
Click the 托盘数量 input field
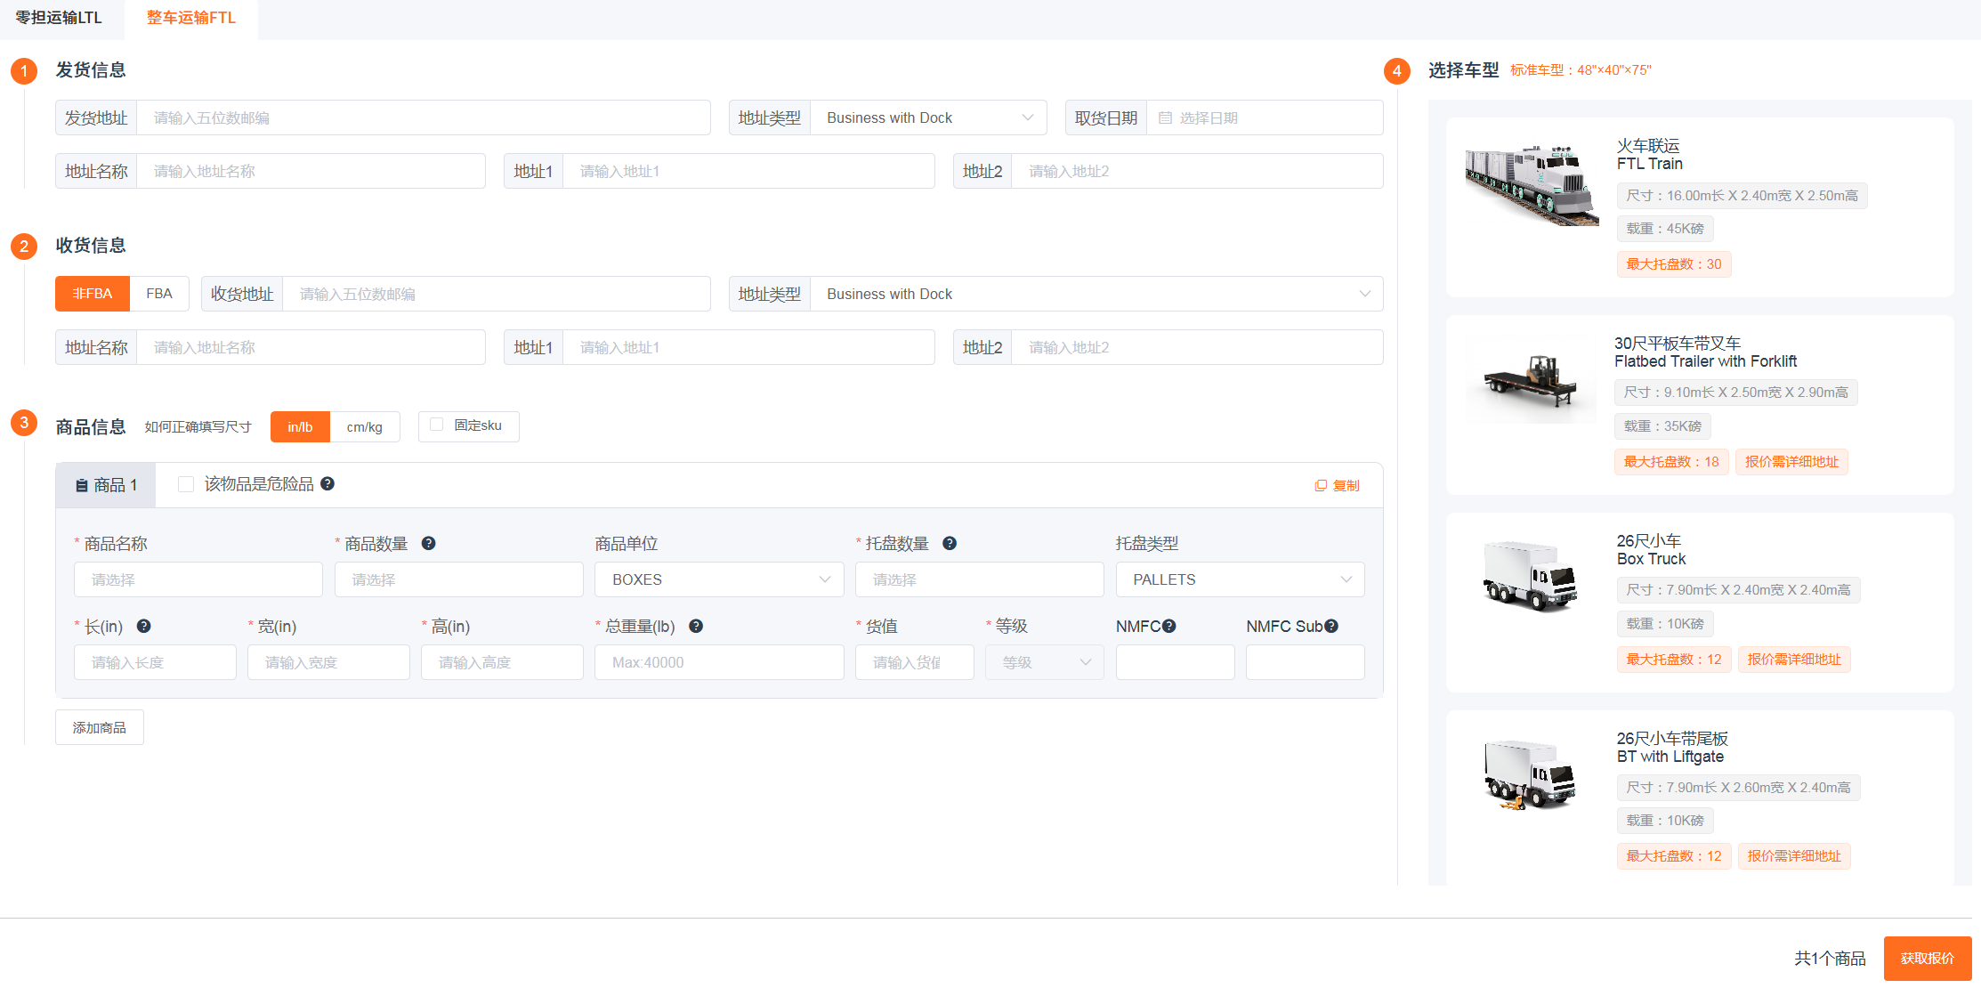(980, 579)
